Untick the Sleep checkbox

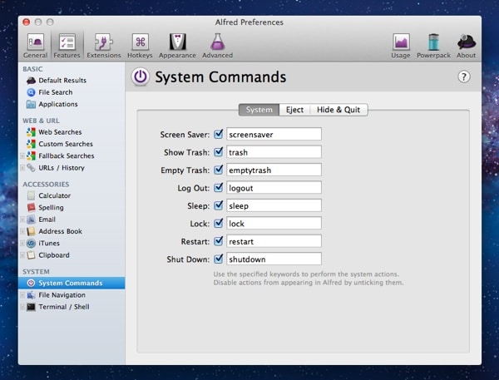[218, 205]
